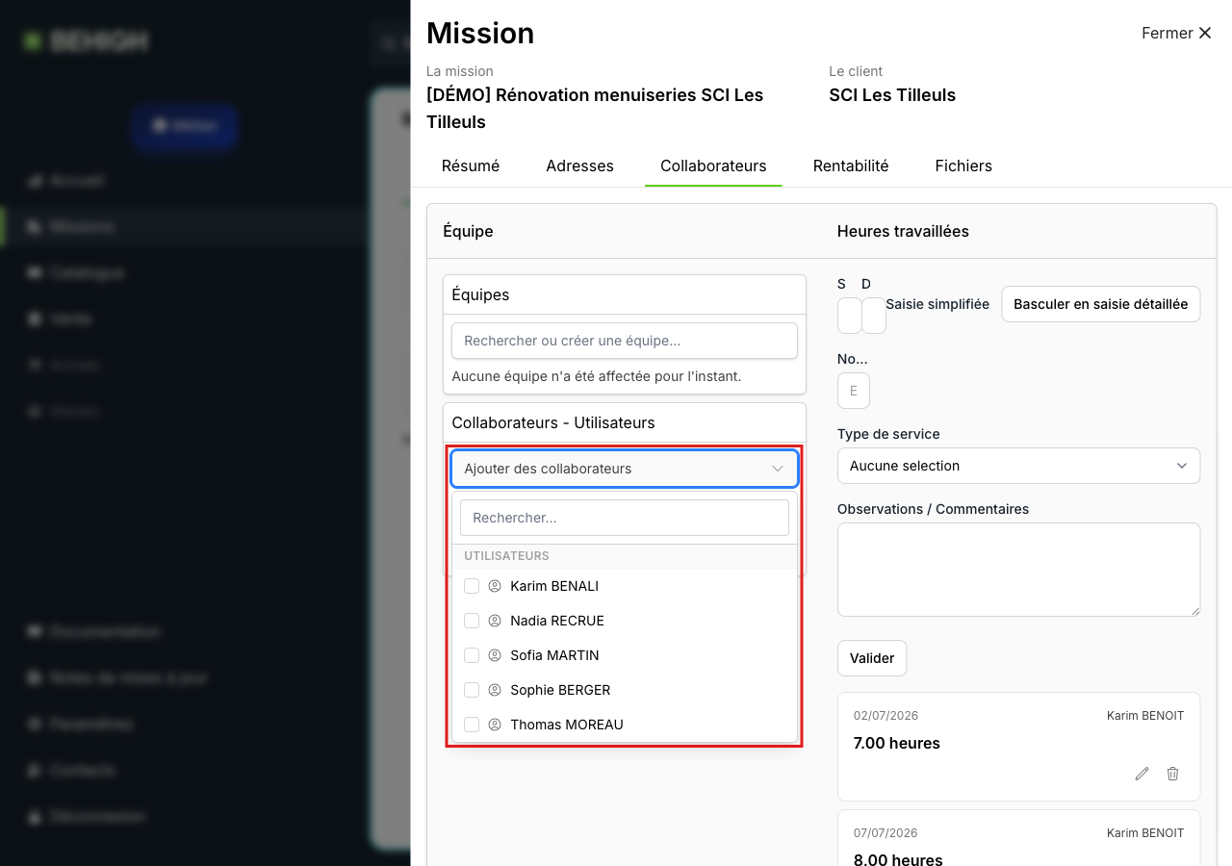Click the user icon beside Thomas MOREAU
Viewport: 1232px width, 866px height.
(495, 725)
